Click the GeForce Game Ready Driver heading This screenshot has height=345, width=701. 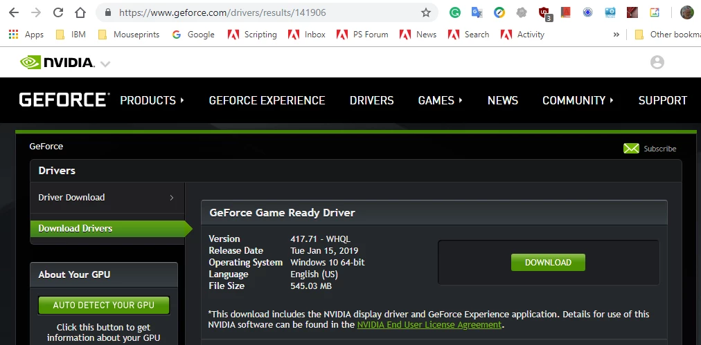(x=282, y=213)
